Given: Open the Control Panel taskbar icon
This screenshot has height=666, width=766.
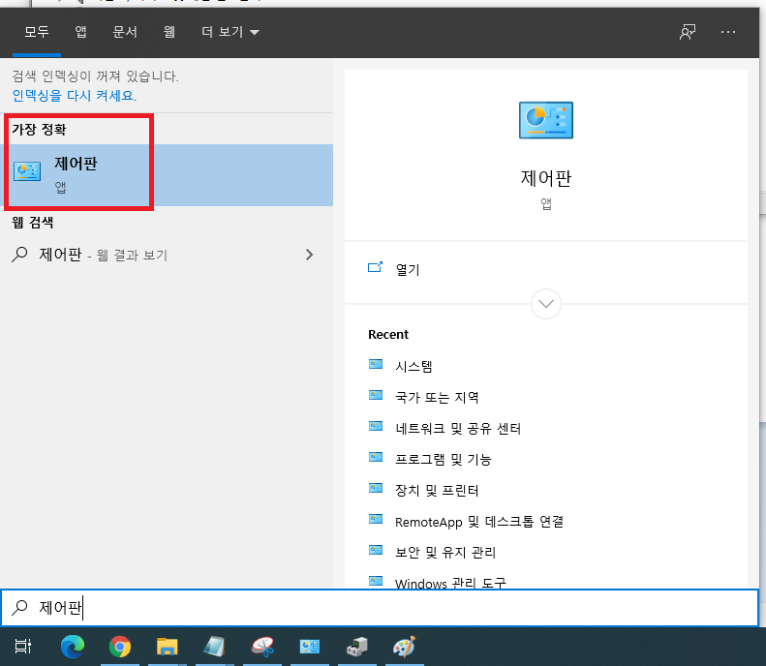Looking at the screenshot, I should (309, 647).
